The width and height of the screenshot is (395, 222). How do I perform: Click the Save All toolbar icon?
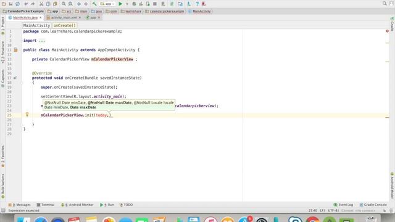click(x=10, y=4)
